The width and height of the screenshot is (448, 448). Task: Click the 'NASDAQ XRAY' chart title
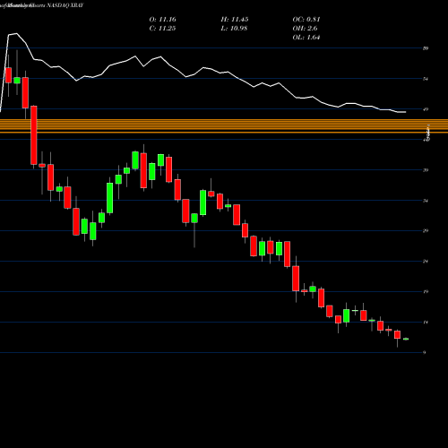click(x=65, y=5)
